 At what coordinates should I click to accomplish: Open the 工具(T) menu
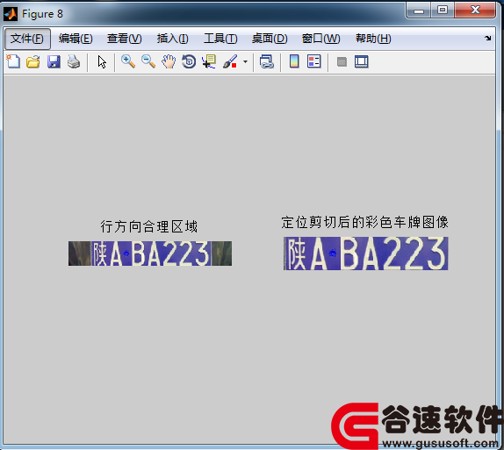click(220, 39)
